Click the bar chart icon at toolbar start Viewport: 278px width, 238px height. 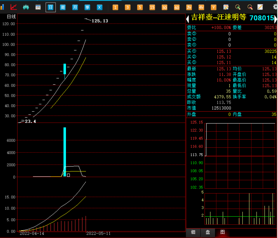tap(2, 7)
